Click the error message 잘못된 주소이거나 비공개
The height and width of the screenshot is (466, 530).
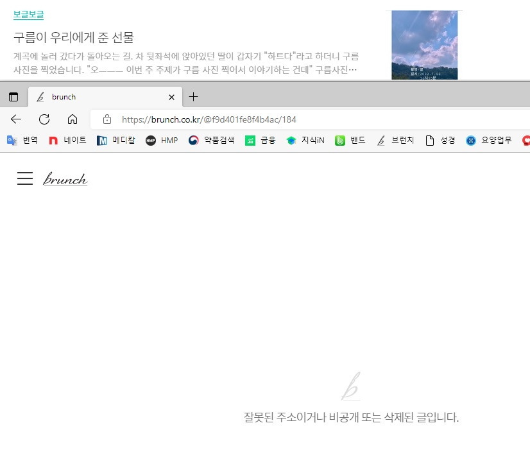[351, 417]
